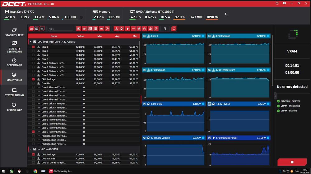Click the blue circle on GPU Temperature graph header

pos(268,70)
